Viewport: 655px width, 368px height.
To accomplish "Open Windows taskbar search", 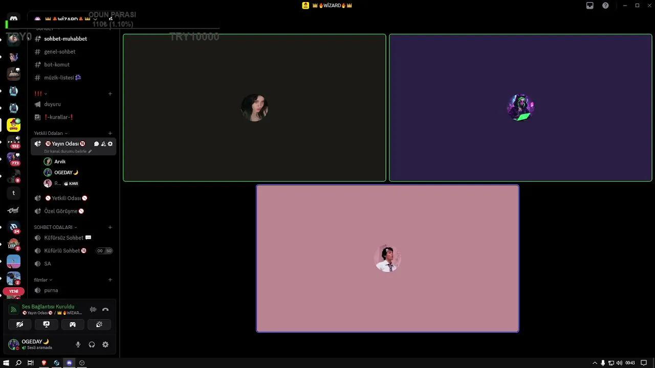I will (18, 363).
